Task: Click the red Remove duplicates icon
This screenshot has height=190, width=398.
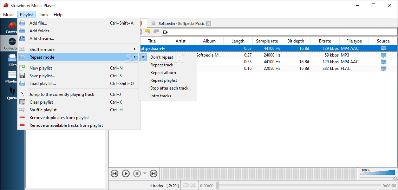Action: click(22, 118)
